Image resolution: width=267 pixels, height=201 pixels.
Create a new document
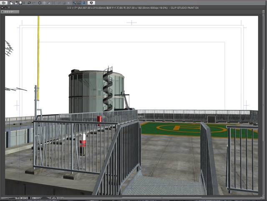tap(11, 3)
